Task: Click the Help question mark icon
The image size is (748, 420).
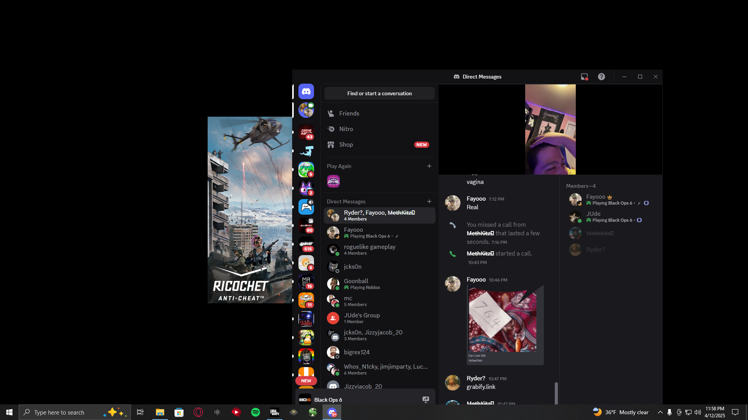Action: point(602,77)
